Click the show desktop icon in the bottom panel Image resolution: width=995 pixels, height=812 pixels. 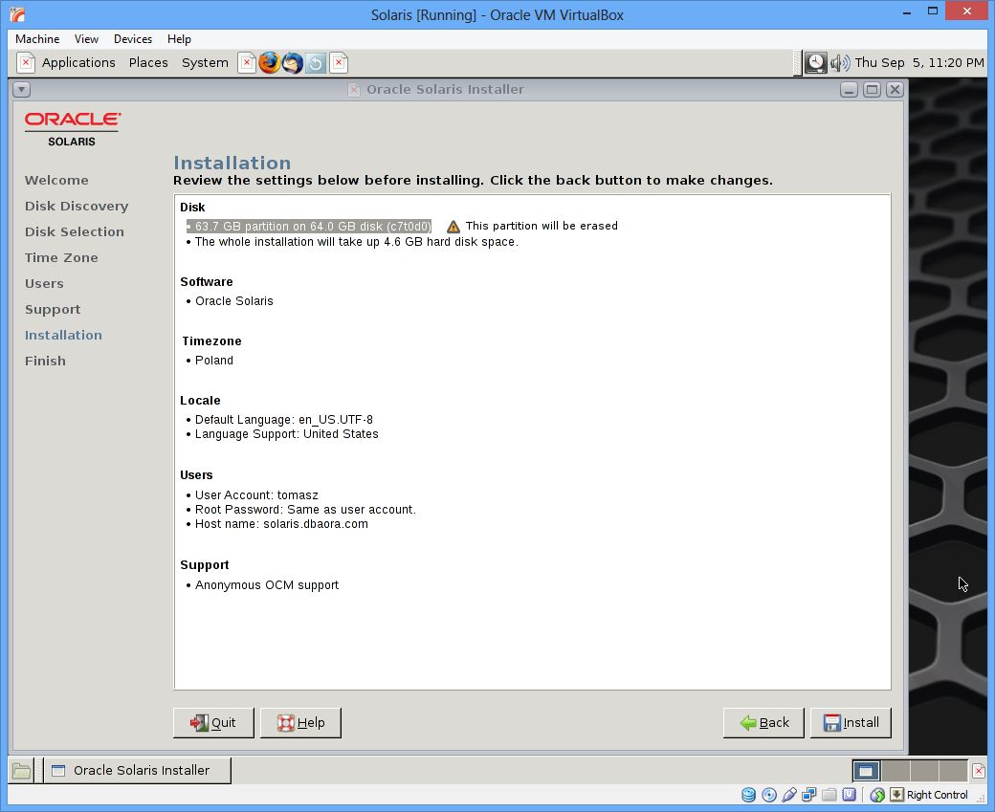click(x=22, y=771)
